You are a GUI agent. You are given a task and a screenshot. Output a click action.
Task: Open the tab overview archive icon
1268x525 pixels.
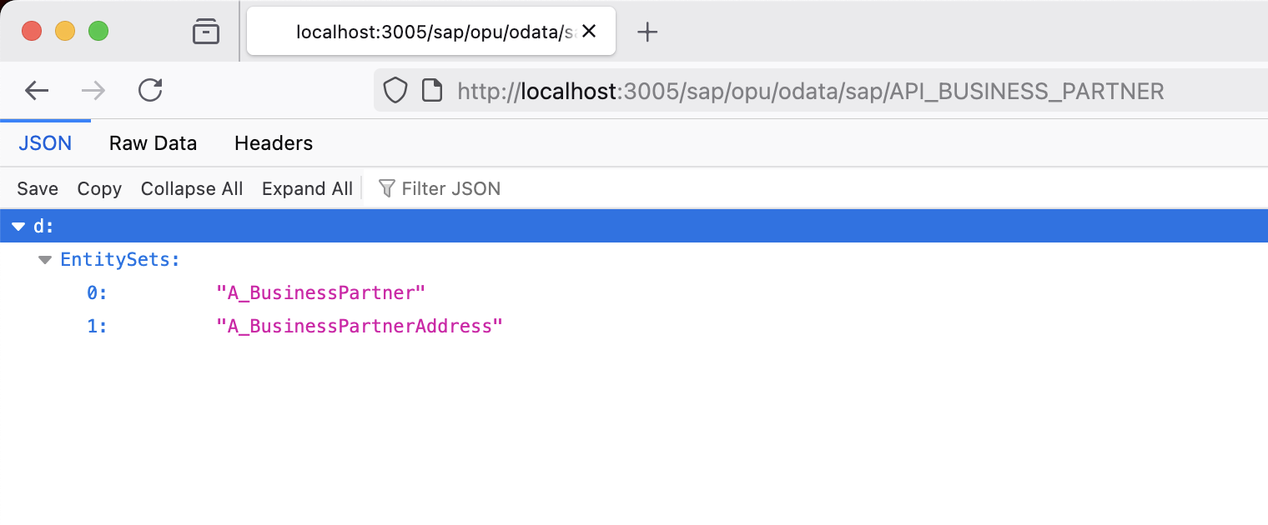coord(205,32)
